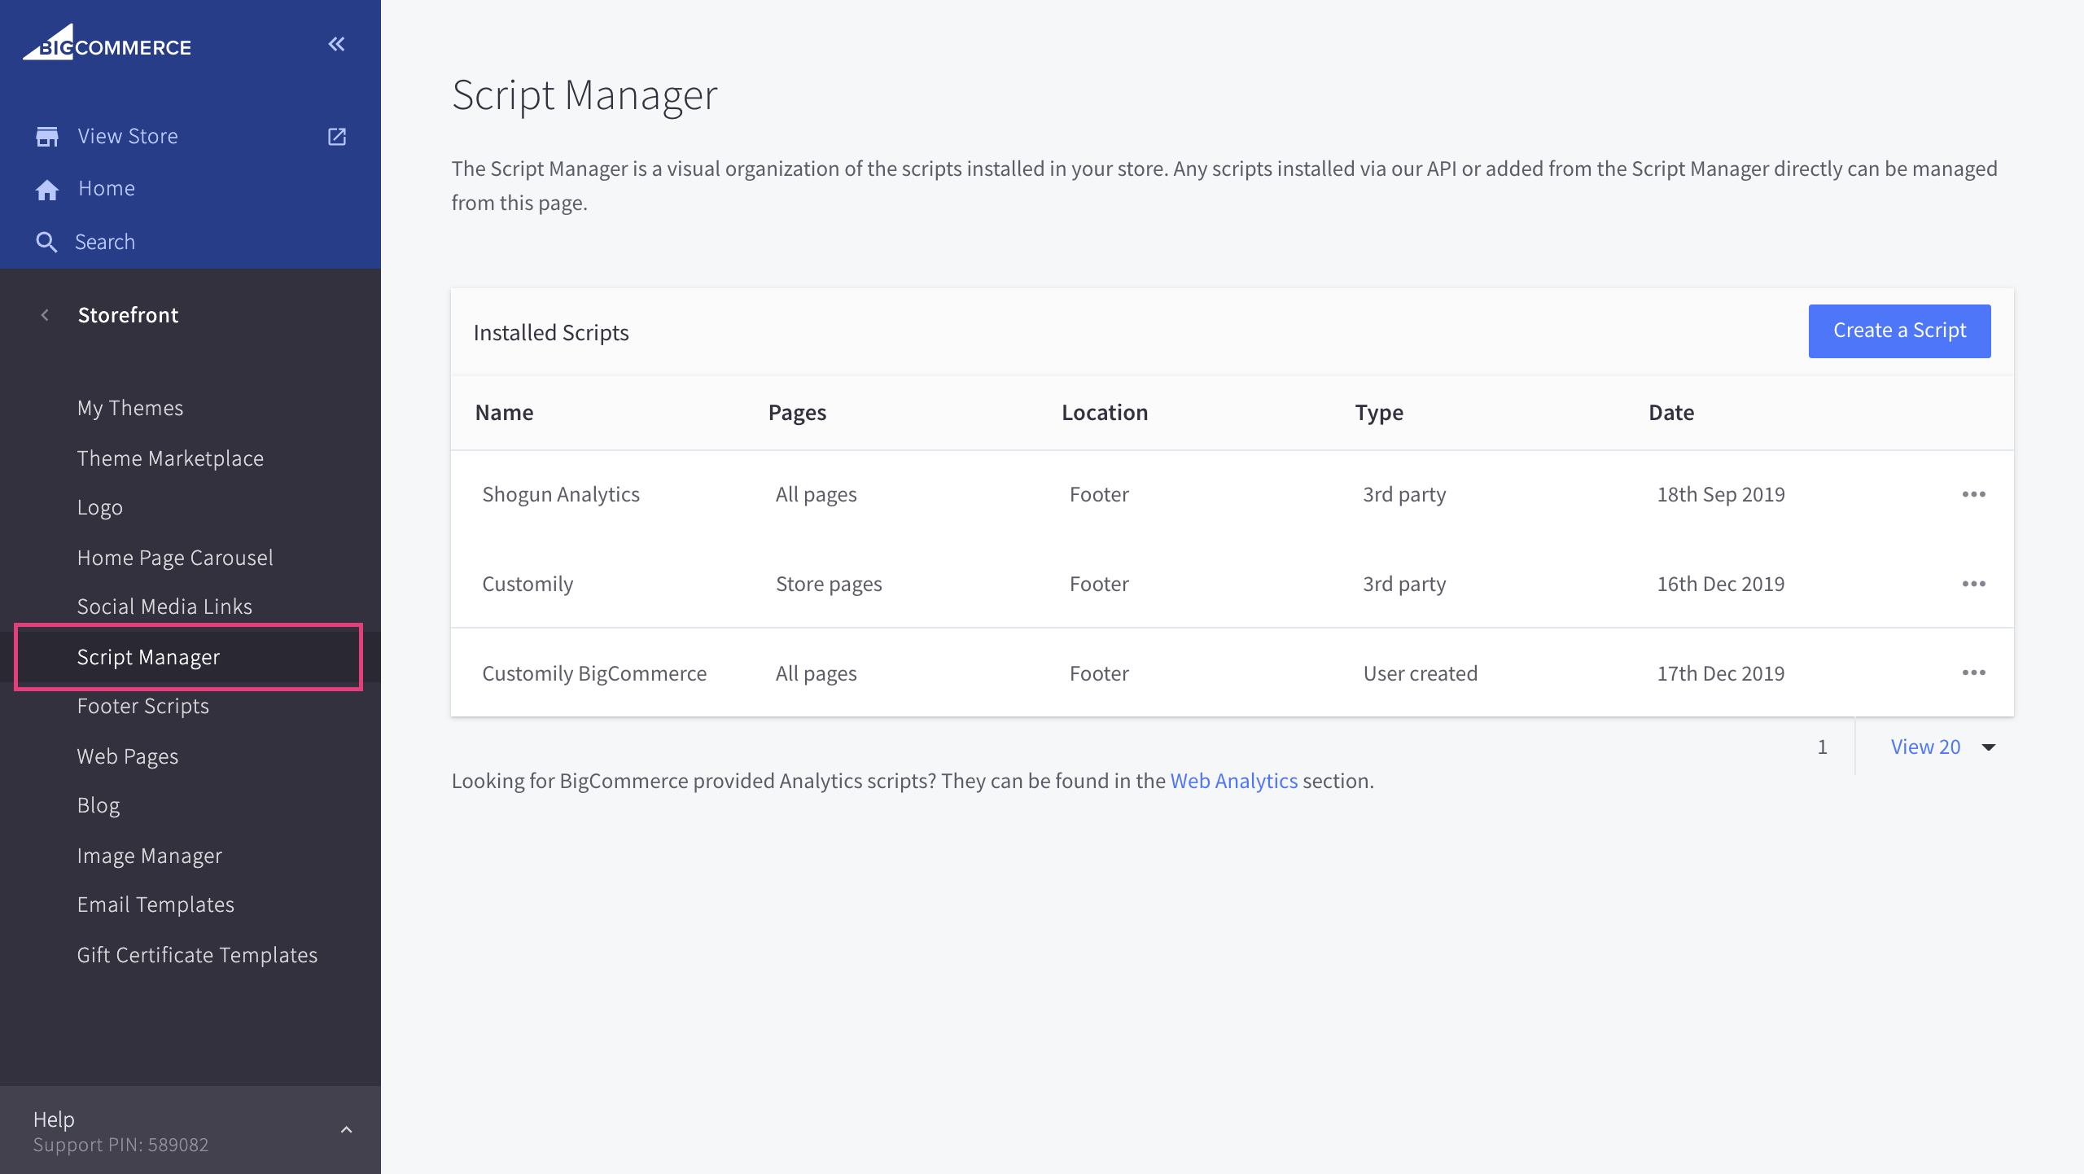Click the Search magnifier icon

coord(46,242)
